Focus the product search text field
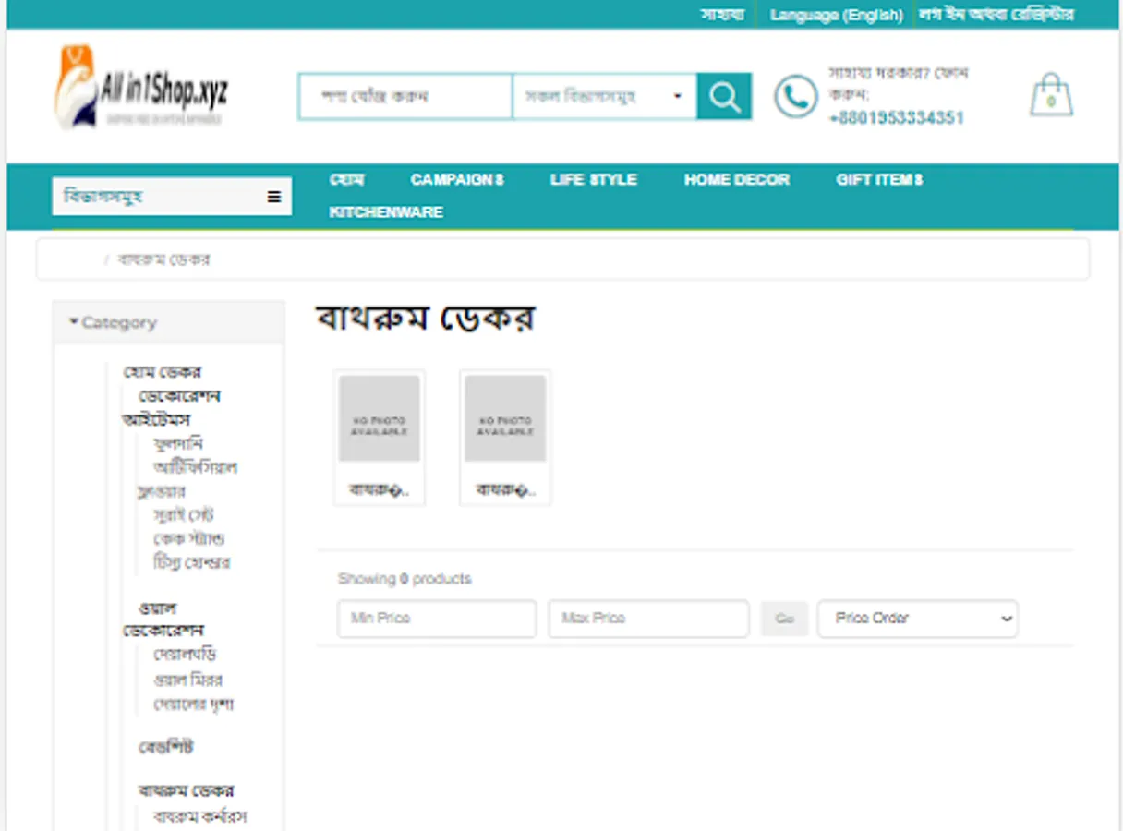1123x831 pixels. tap(405, 96)
